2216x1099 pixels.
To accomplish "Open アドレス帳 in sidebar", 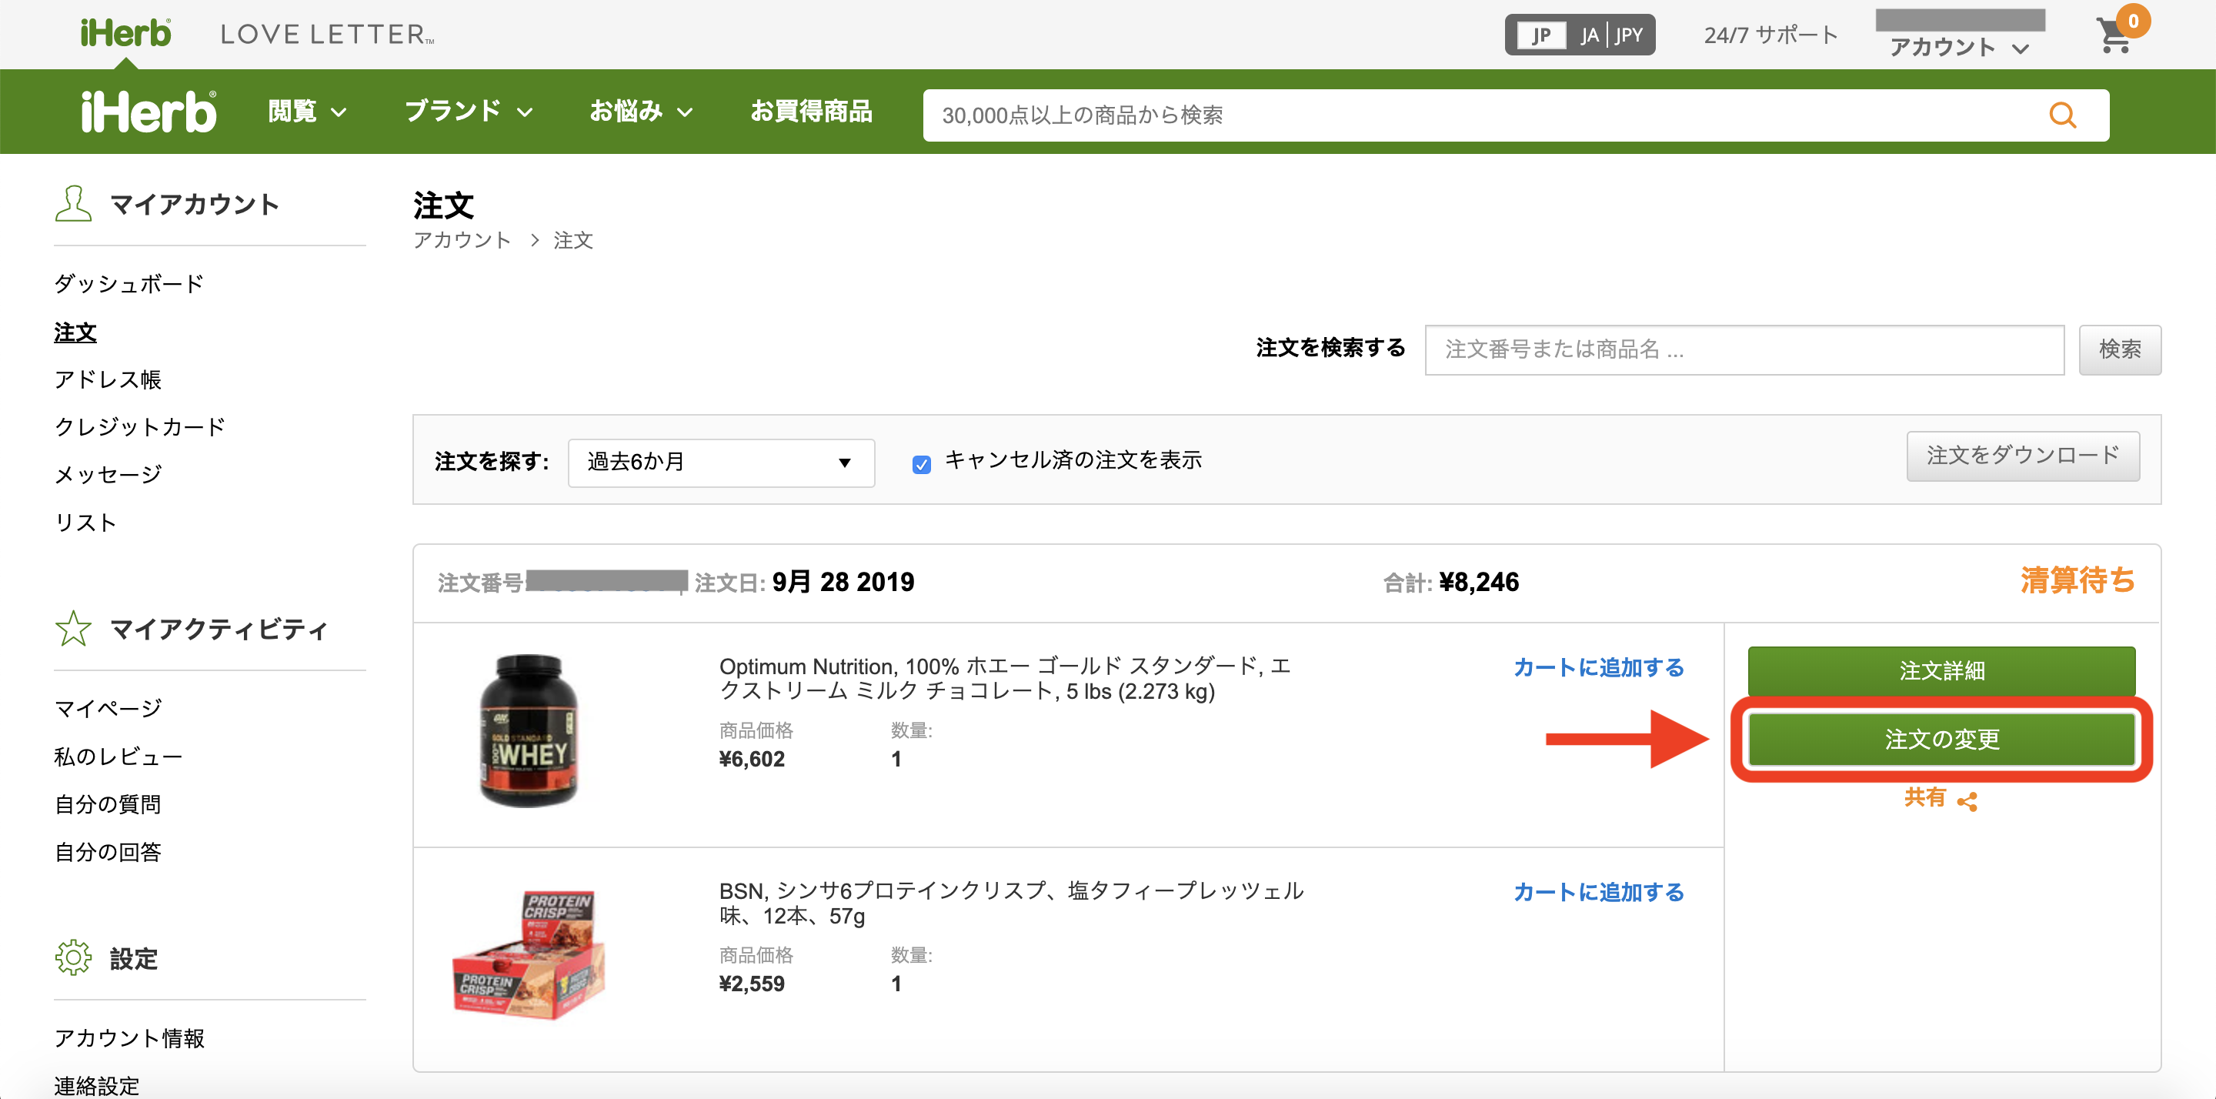I will pyautogui.click(x=108, y=379).
